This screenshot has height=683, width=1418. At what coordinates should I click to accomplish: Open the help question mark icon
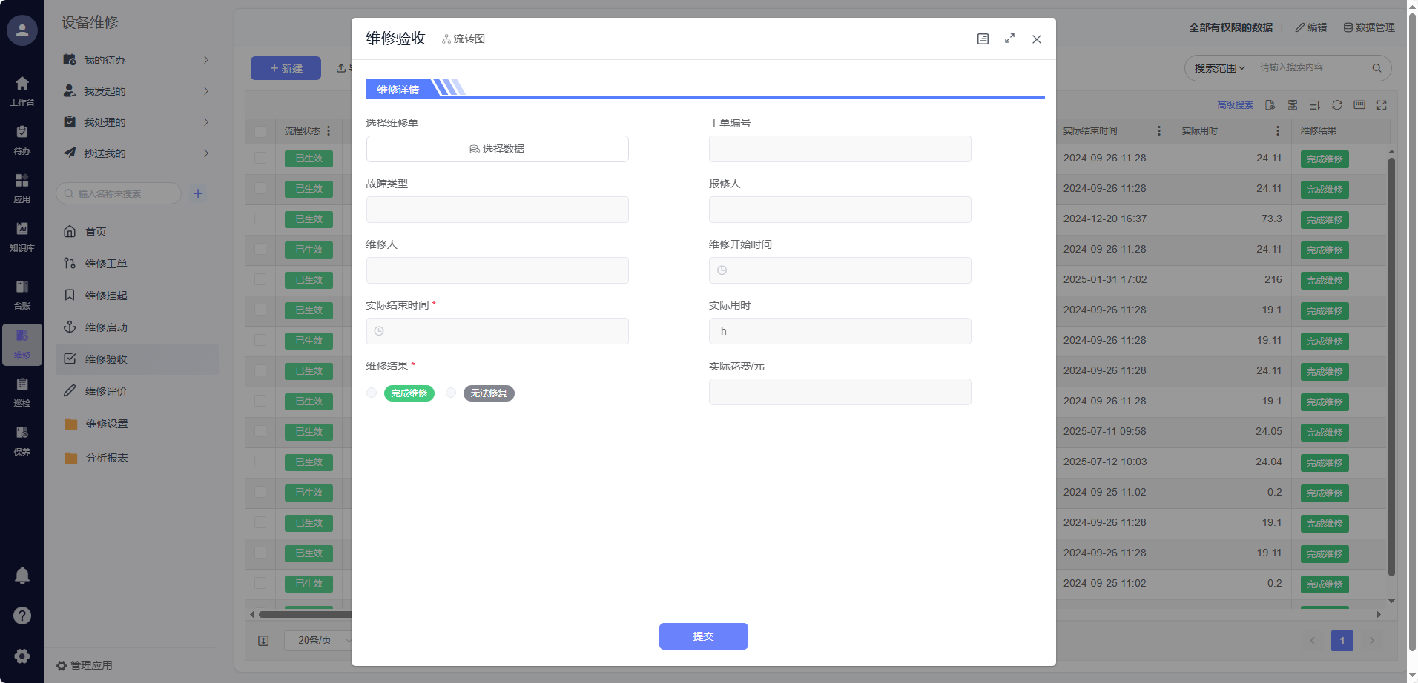coord(22,616)
